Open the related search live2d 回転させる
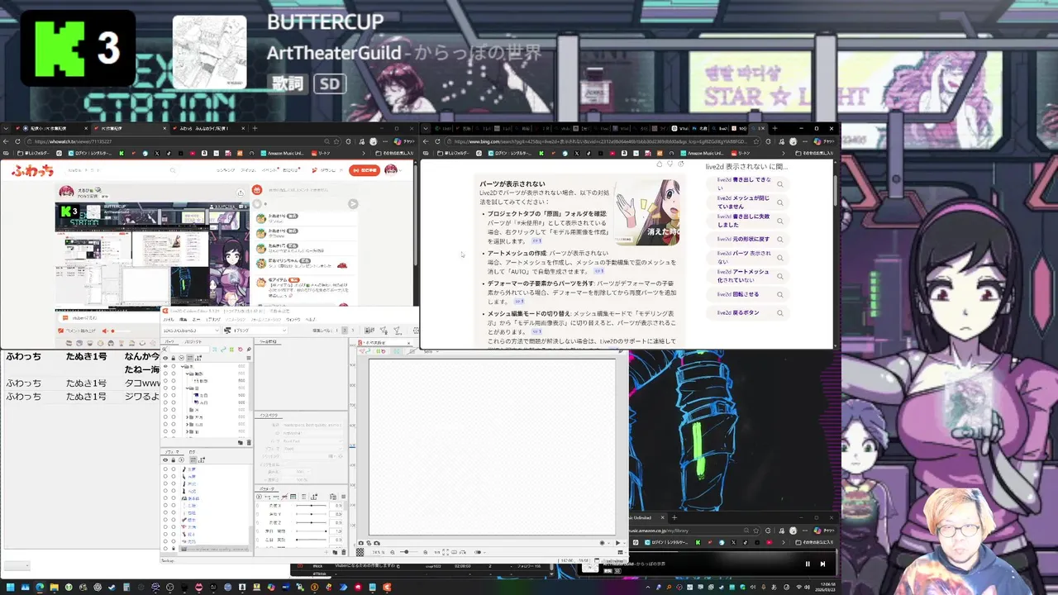The height and width of the screenshot is (595, 1058). (750, 294)
